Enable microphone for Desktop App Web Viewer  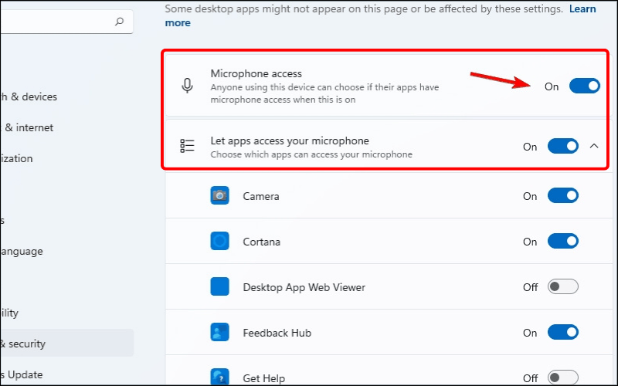tap(562, 287)
